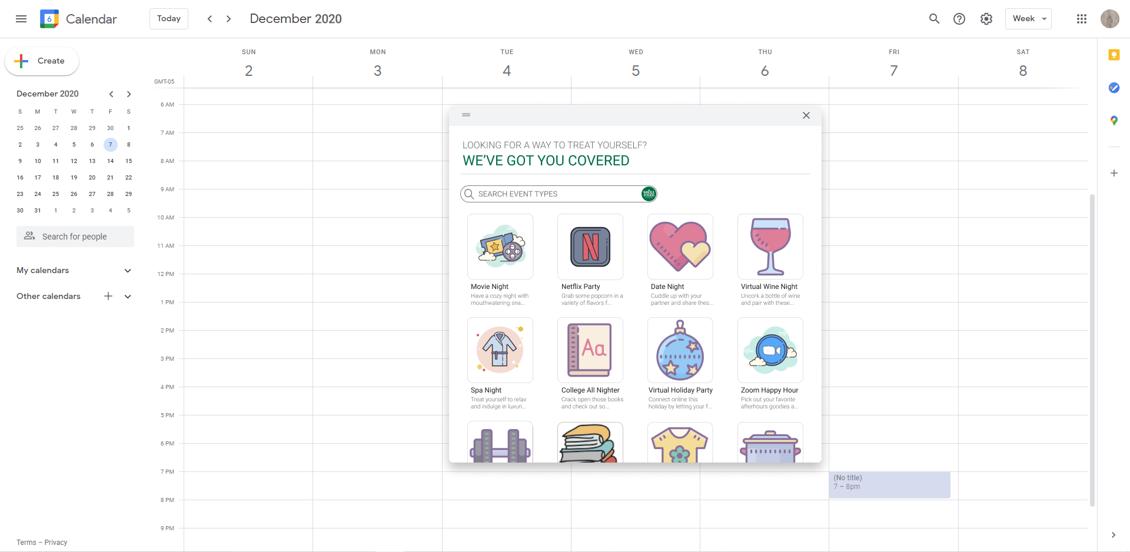Screen dimensions: 1130x552
Task: Open the Google apps grid
Action: tap(1082, 19)
